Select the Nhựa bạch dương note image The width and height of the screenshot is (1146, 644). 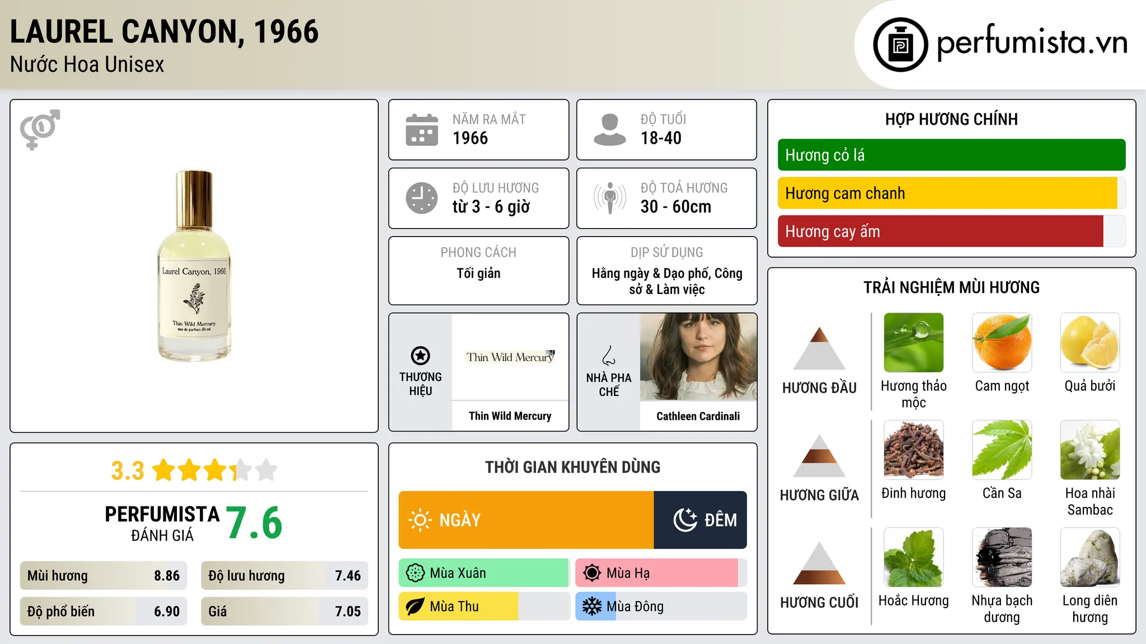coord(1002,557)
